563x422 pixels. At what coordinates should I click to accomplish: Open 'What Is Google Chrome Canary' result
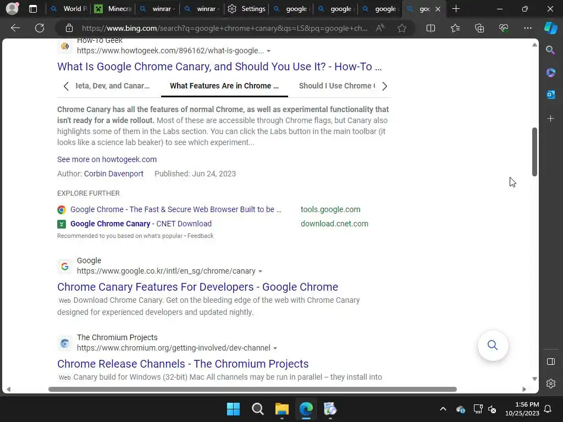point(219,66)
